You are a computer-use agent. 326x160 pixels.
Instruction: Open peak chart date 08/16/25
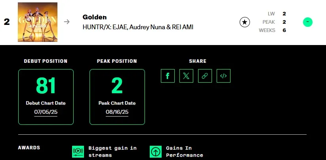click(x=117, y=112)
